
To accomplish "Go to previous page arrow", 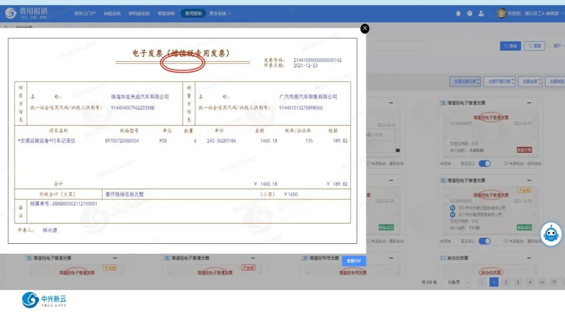I will (482, 283).
